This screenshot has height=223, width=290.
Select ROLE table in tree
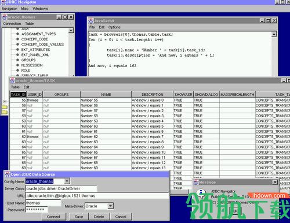pyautogui.click(x=26, y=70)
